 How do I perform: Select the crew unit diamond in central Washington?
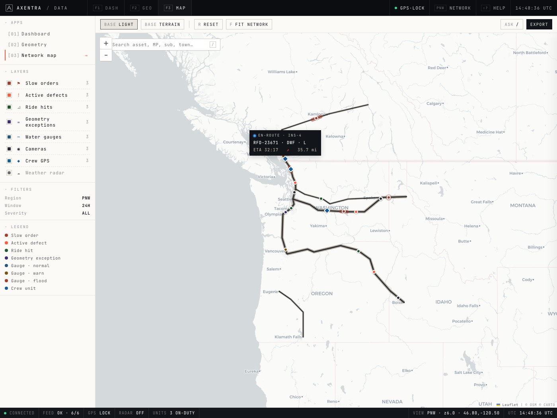pyautogui.click(x=327, y=211)
